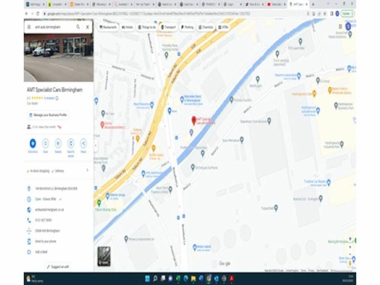Select the Parking filter chip

coord(187,27)
